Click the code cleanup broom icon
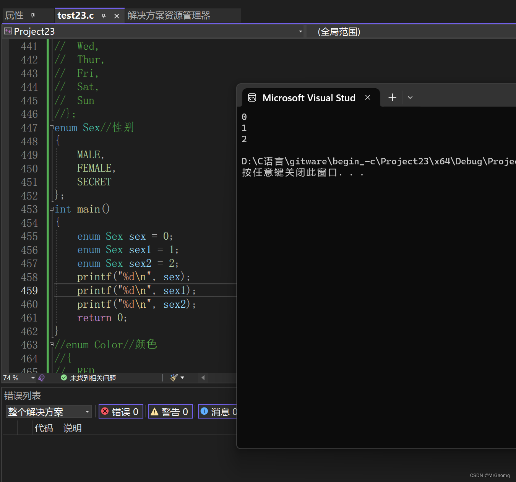The height and width of the screenshot is (482, 516). pyautogui.click(x=174, y=378)
